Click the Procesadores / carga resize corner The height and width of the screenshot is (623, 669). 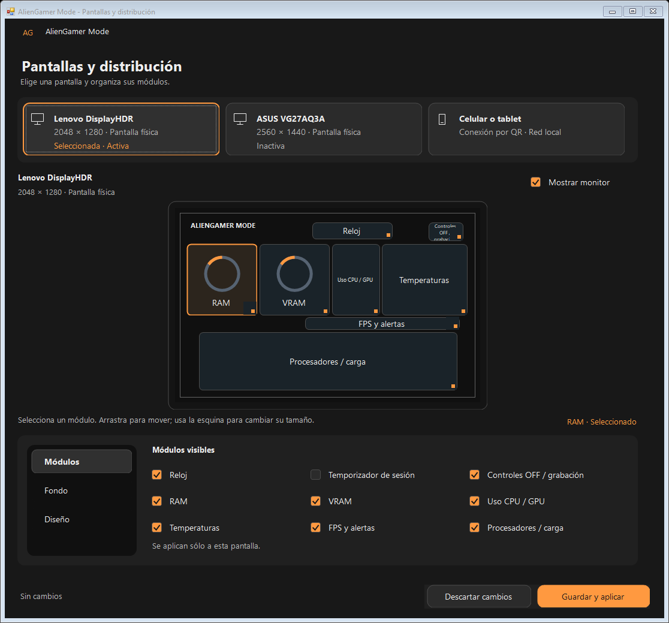click(x=453, y=386)
